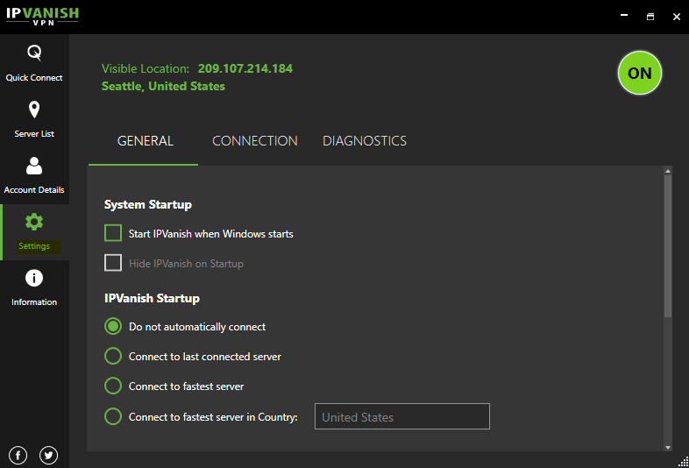
Task: Click the Seattle, United States location text
Action: pyautogui.click(x=163, y=86)
